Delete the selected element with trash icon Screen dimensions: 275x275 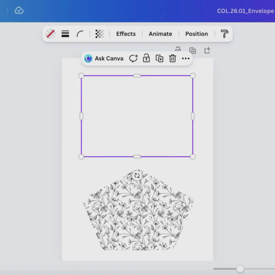(172, 58)
